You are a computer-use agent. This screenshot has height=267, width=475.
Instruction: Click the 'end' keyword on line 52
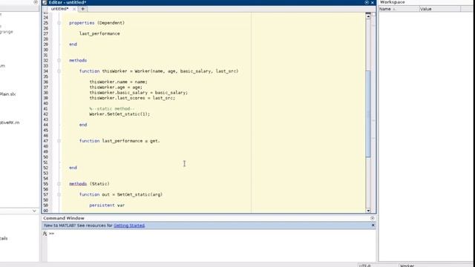[73, 168]
